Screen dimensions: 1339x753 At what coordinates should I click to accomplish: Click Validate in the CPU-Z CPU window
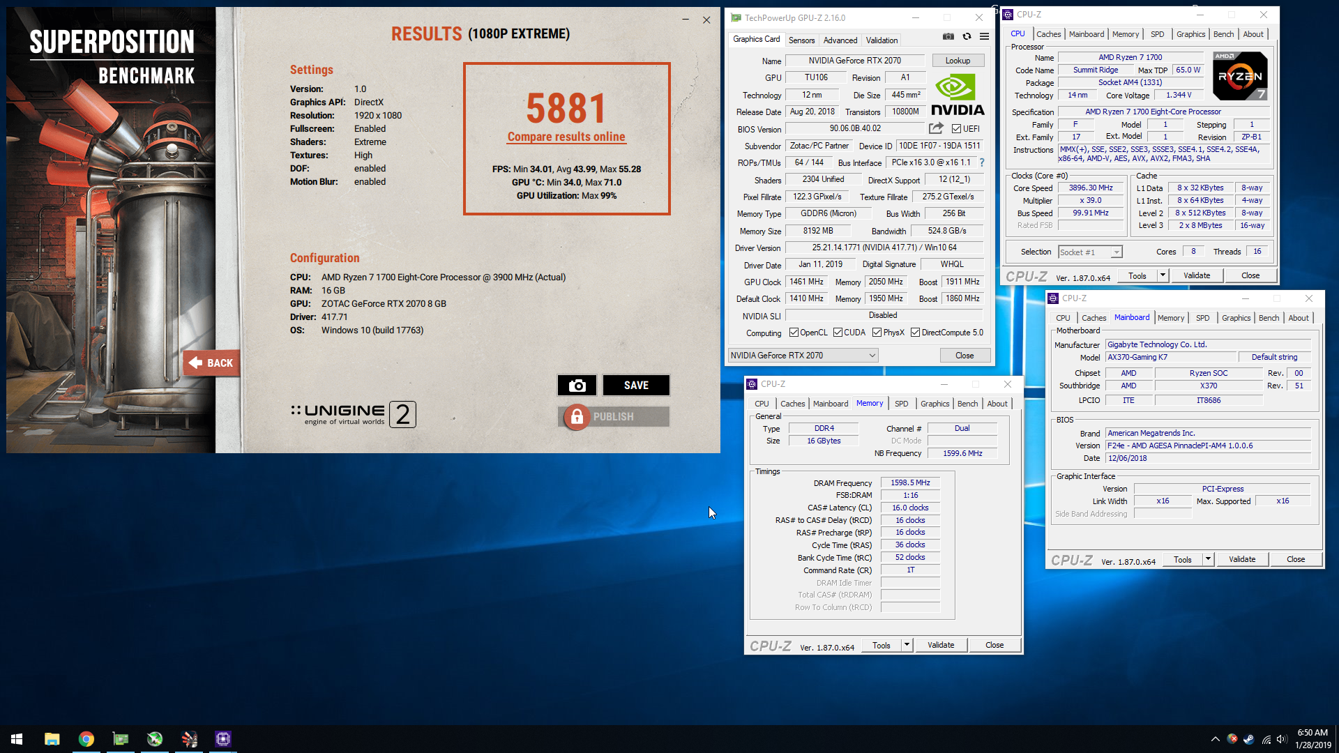pos(1196,275)
